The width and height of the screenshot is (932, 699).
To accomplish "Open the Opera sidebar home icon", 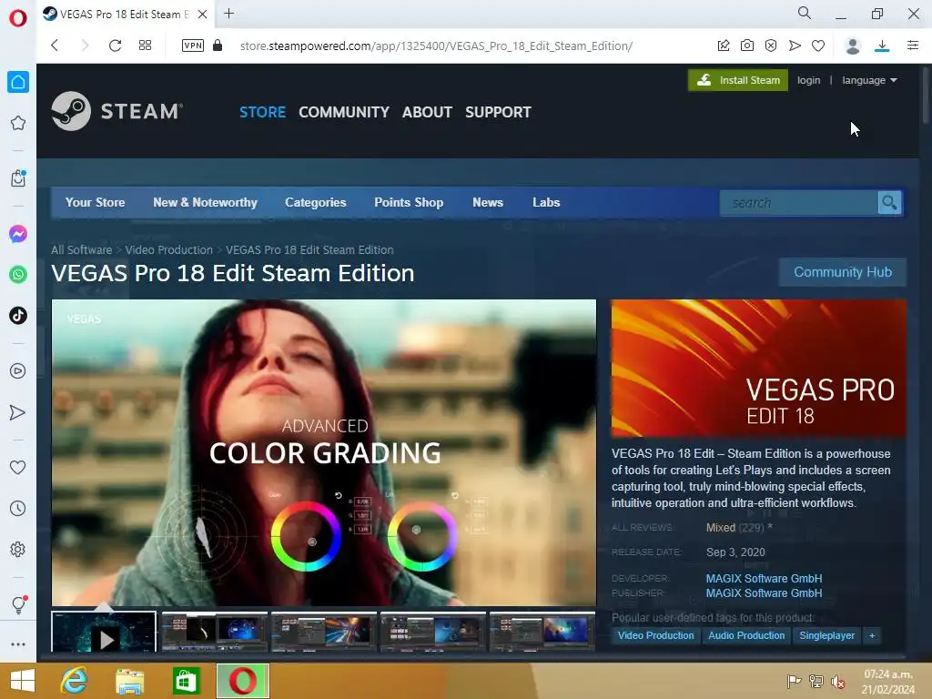I will point(18,82).
